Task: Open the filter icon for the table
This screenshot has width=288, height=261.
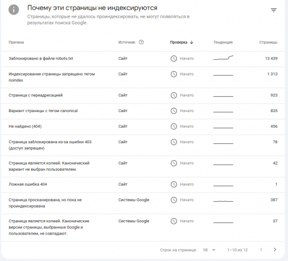Action: tap(274, 10)
